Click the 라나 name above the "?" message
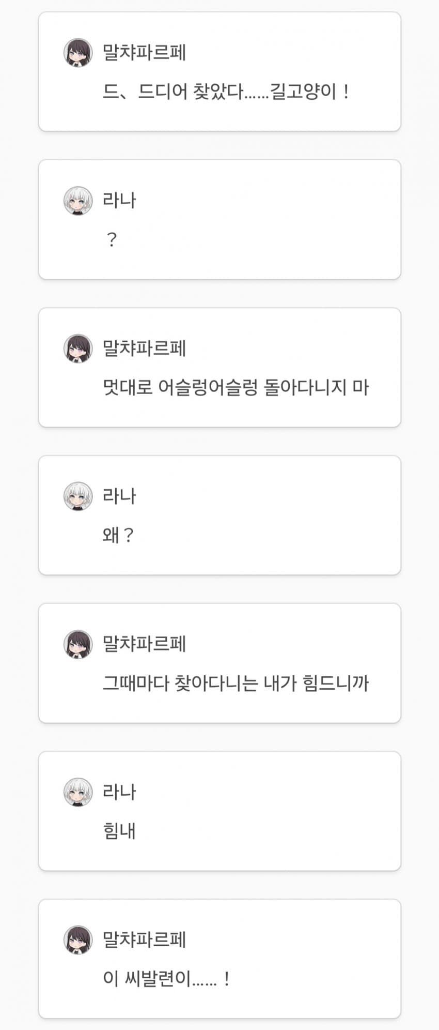This screenshot has width=439, height=1030. (119, 200)
